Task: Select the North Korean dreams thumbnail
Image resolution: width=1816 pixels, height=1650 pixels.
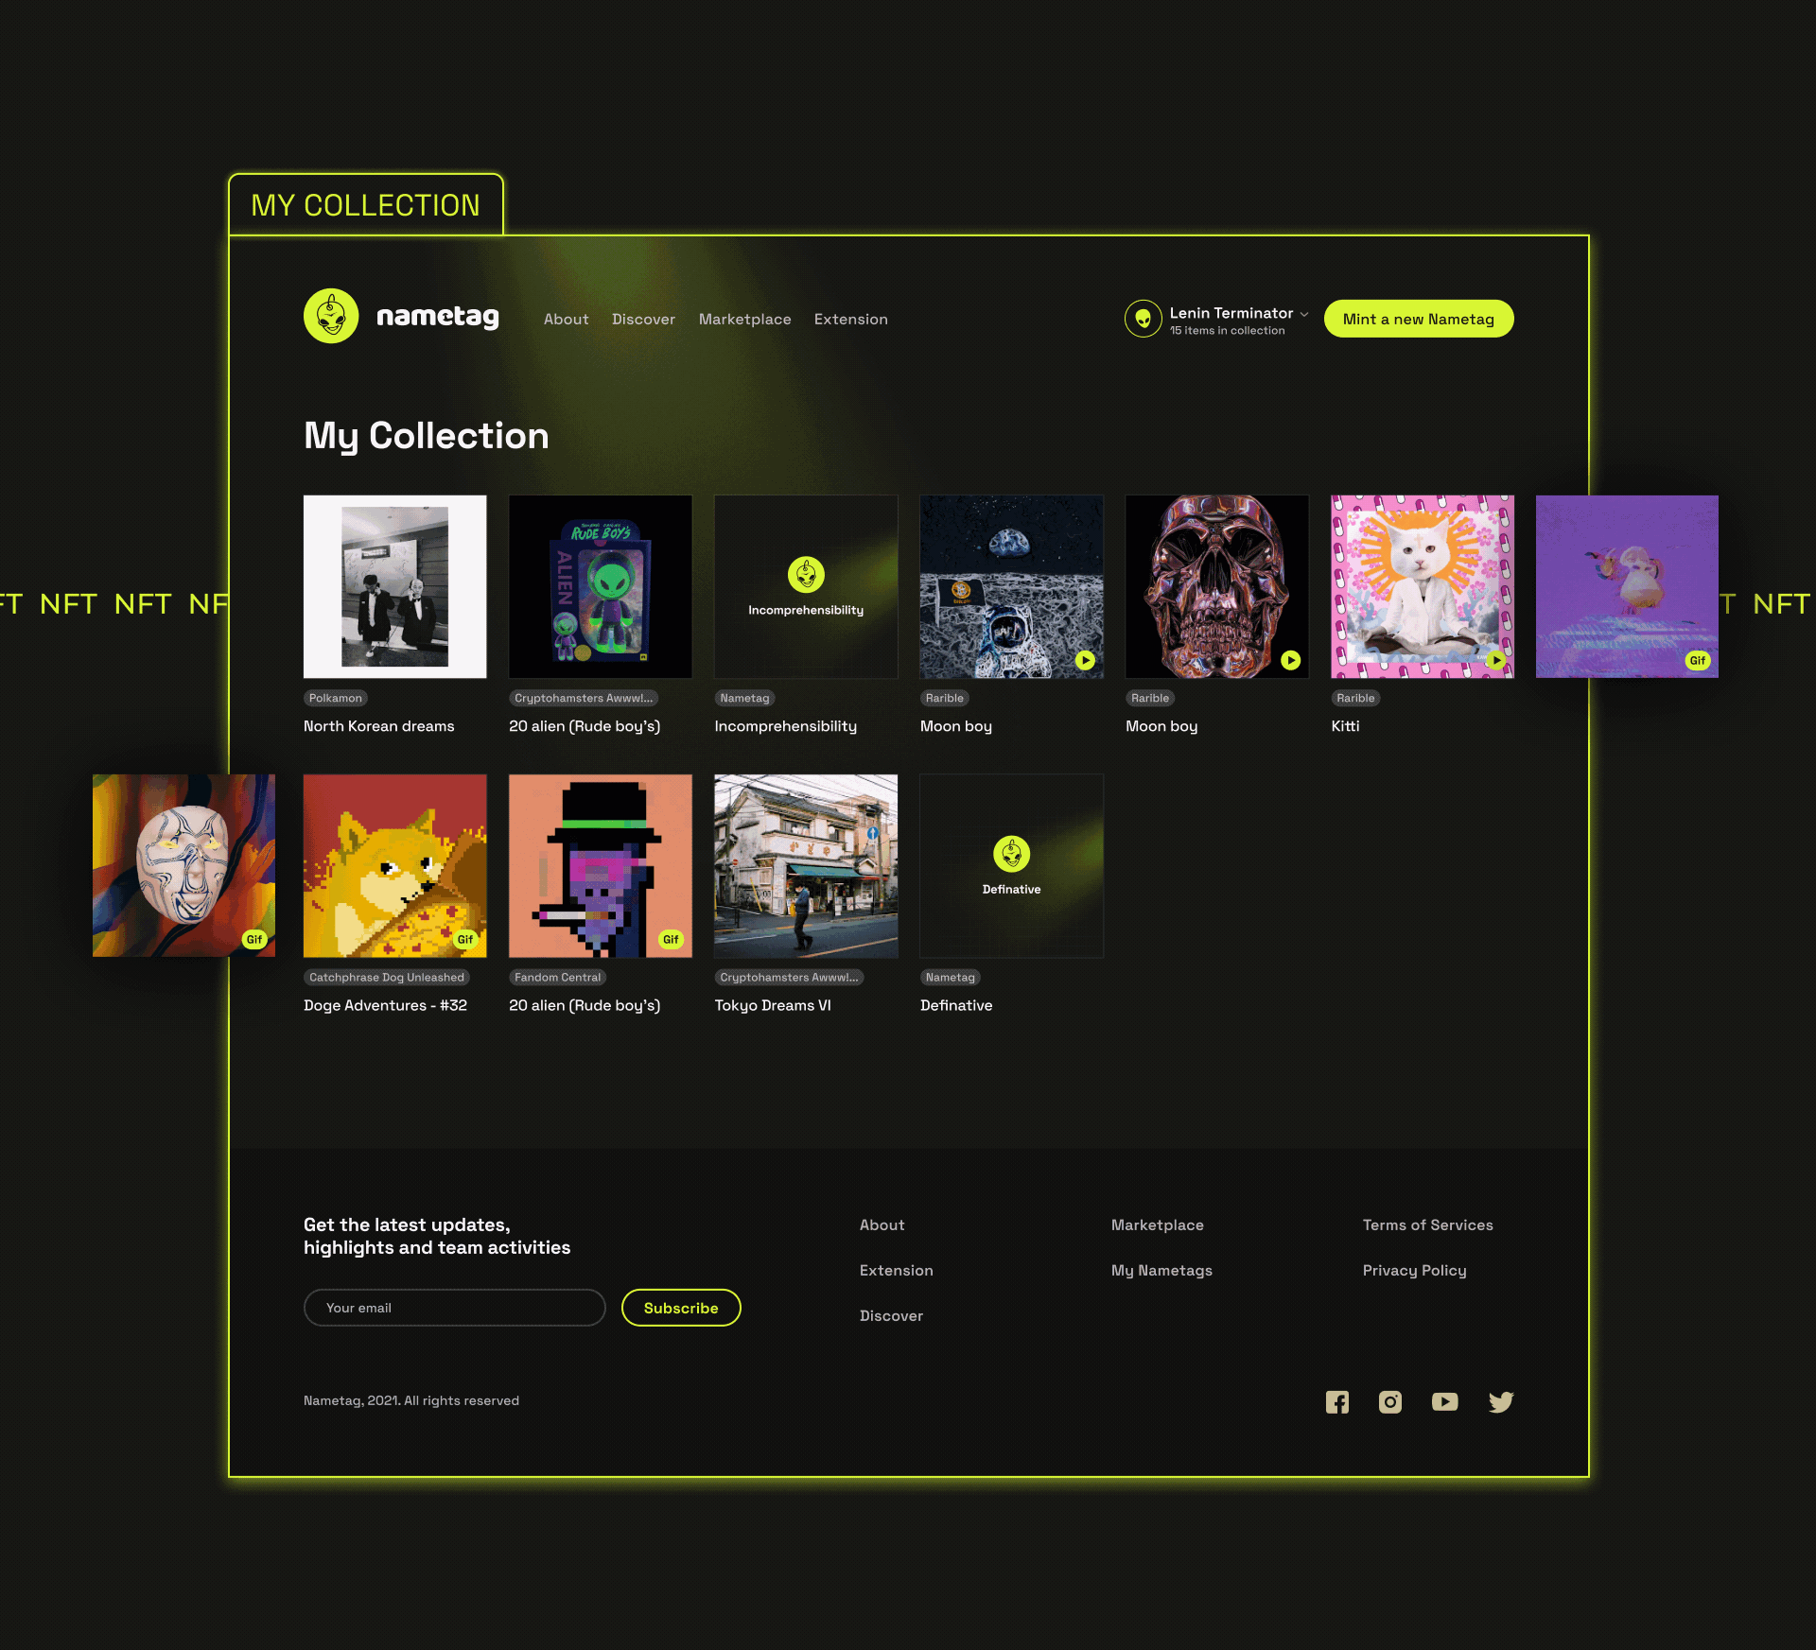Action: [x=394, y=586]
